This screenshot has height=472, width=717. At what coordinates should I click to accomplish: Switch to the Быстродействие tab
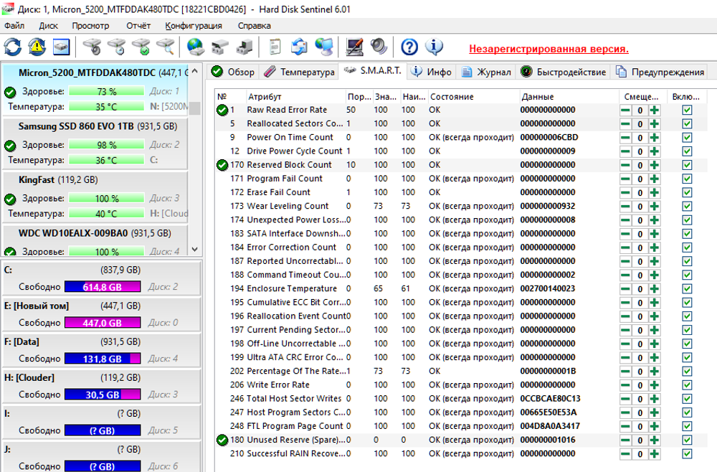(564, 72)
